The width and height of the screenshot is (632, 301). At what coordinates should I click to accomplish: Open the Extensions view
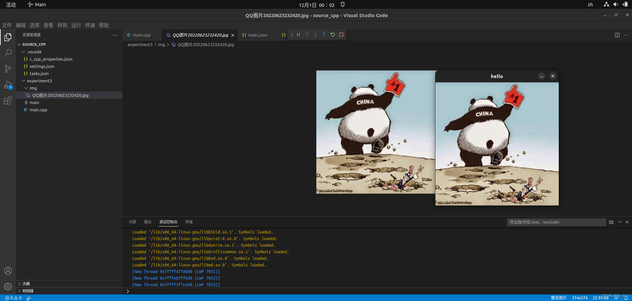8,100
